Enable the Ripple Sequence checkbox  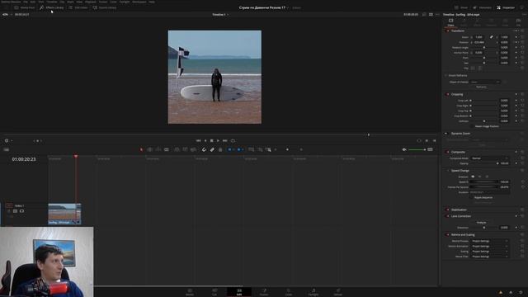472,198
